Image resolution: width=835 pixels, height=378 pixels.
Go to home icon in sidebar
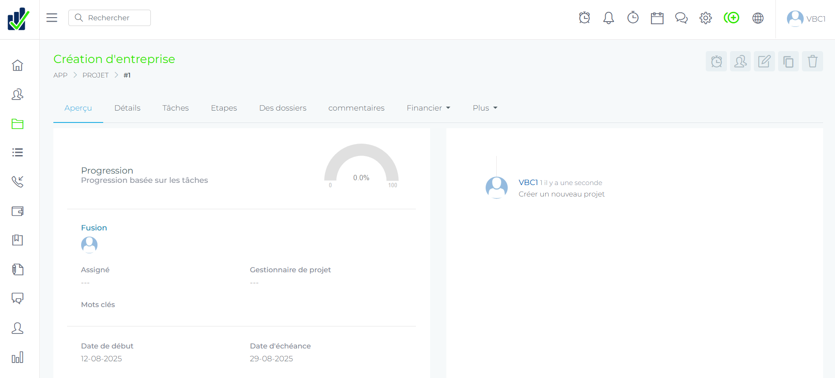[18, 65]
